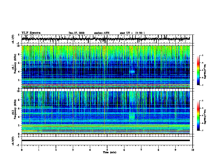The width and height of the screenshot is (217, 168).
Task: Click the "0" tick on Time axis
Action: coord(22,150)
